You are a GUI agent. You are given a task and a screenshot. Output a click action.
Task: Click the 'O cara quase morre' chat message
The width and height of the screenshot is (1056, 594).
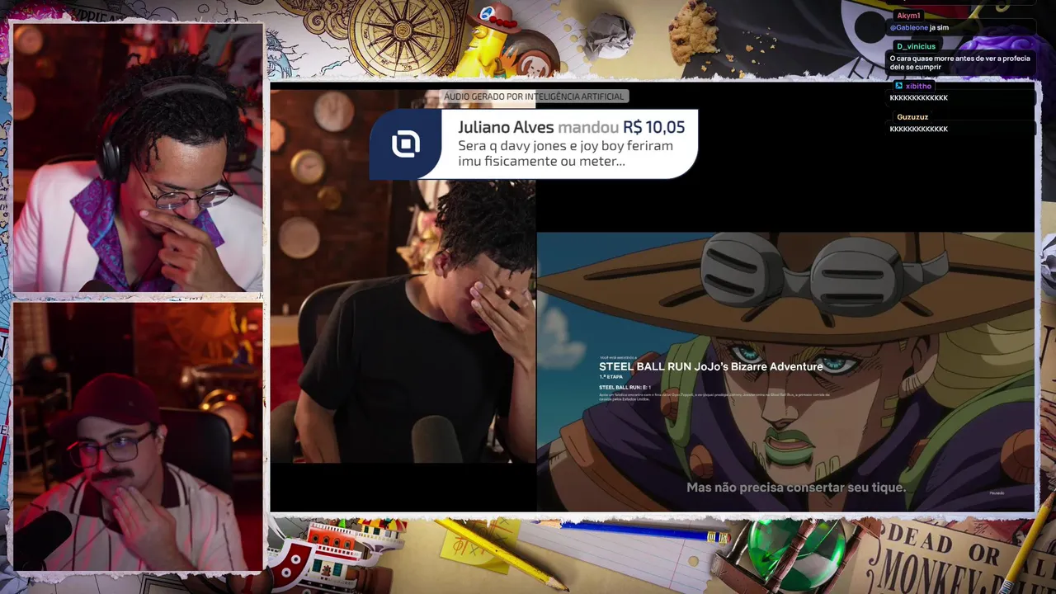coord(959,63)
